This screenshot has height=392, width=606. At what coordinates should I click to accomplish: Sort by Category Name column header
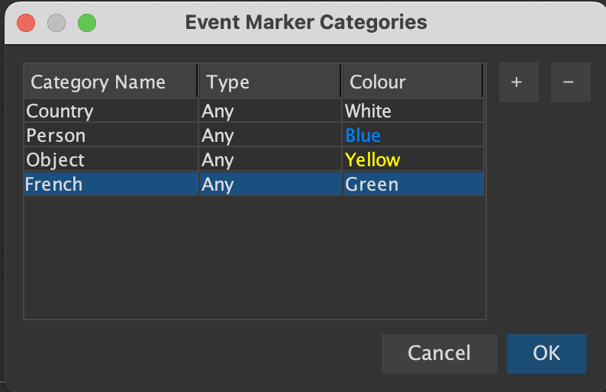click(111, 81)
